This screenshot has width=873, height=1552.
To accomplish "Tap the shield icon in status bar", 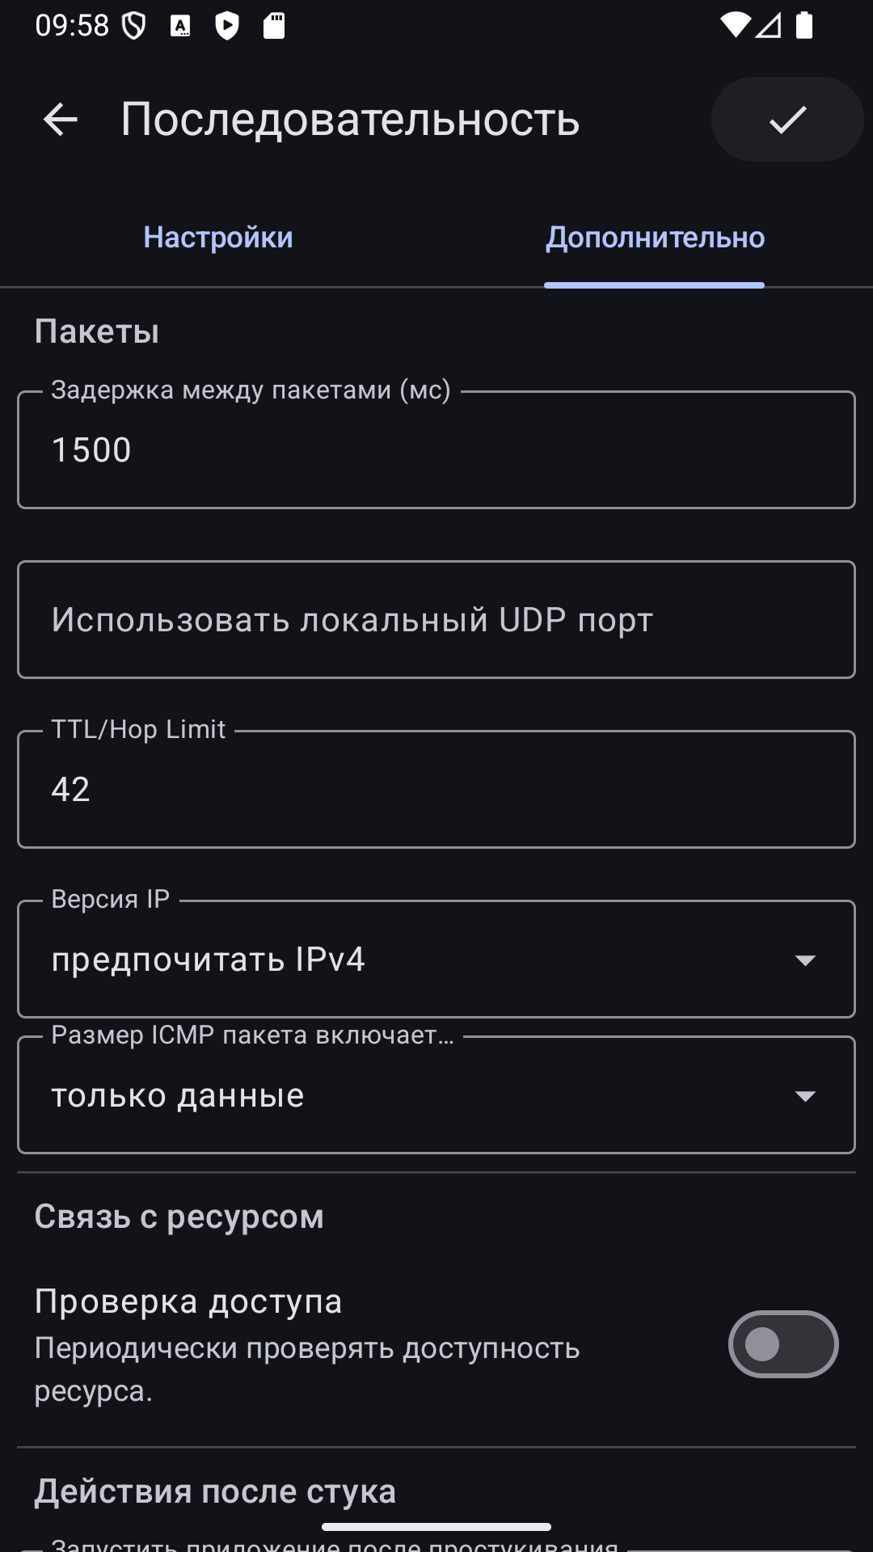I will point(133,26).
